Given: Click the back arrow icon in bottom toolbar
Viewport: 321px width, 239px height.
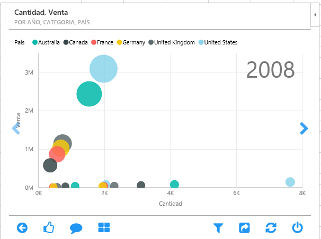Looking at the screenshot, I should 22,228.
